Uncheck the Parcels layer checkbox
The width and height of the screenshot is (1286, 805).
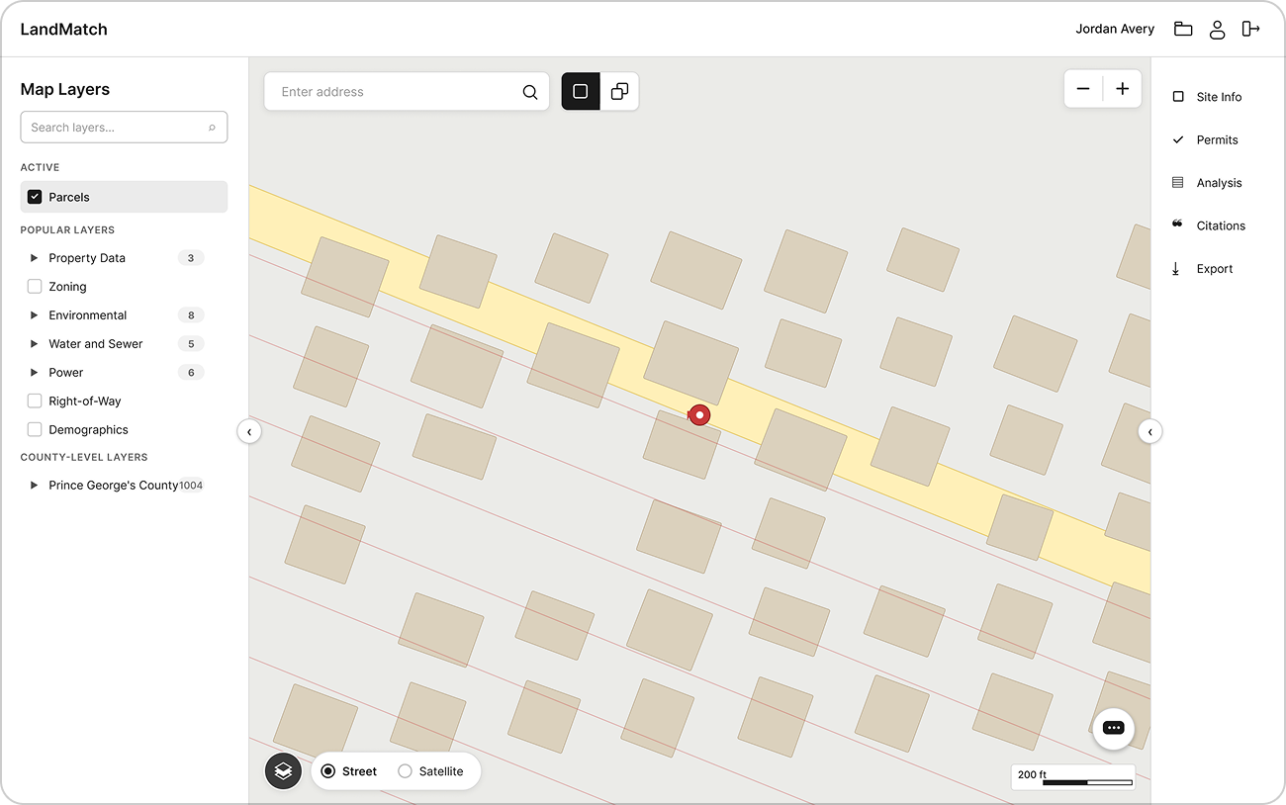point(35,197)
